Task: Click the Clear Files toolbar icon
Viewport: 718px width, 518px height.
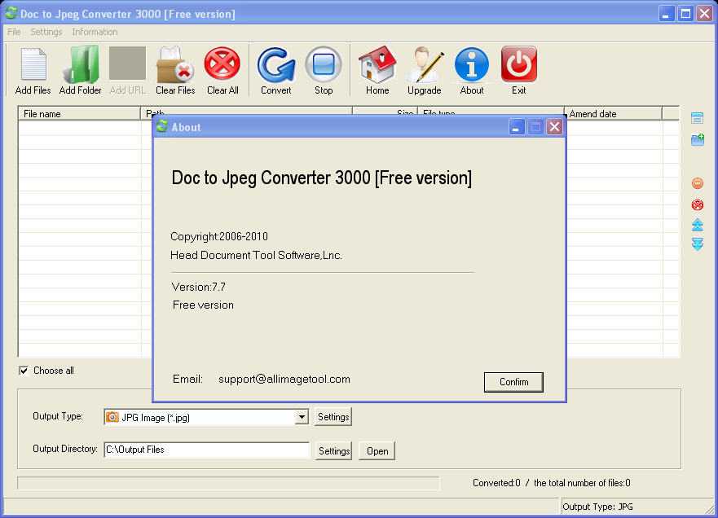Action: pos(175,64)
